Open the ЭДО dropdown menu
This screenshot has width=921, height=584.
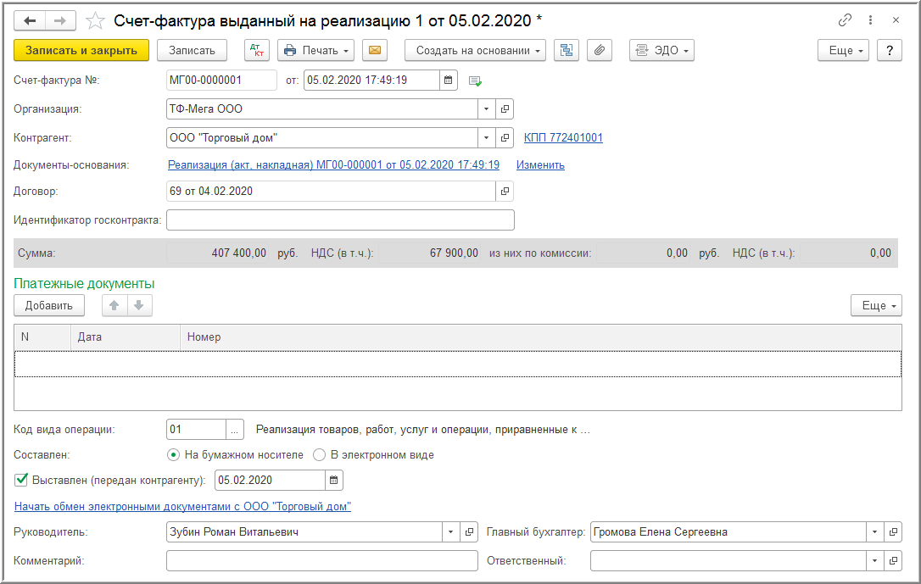tap(662, 51)
